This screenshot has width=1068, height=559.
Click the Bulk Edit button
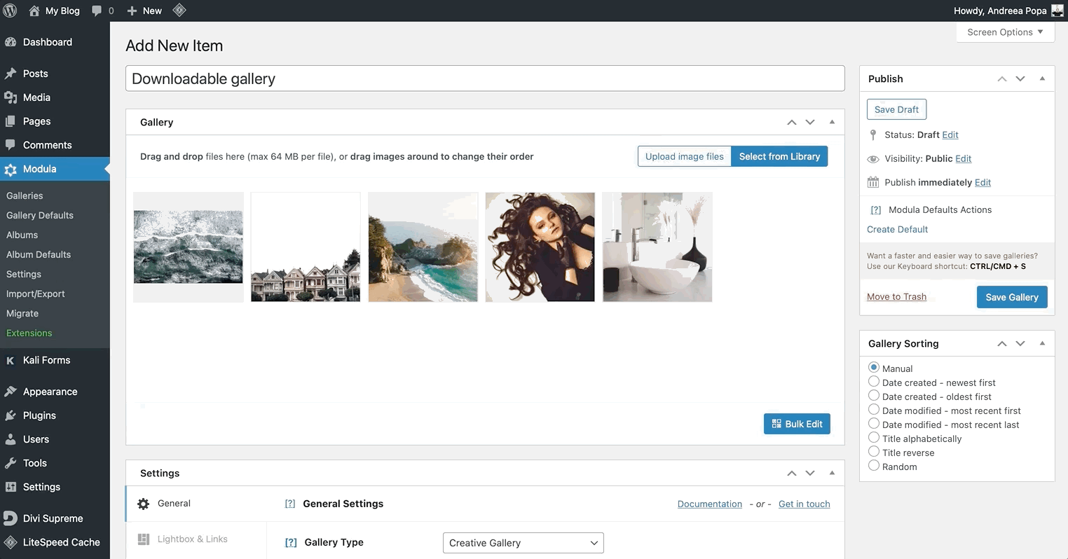click(797, 424)
